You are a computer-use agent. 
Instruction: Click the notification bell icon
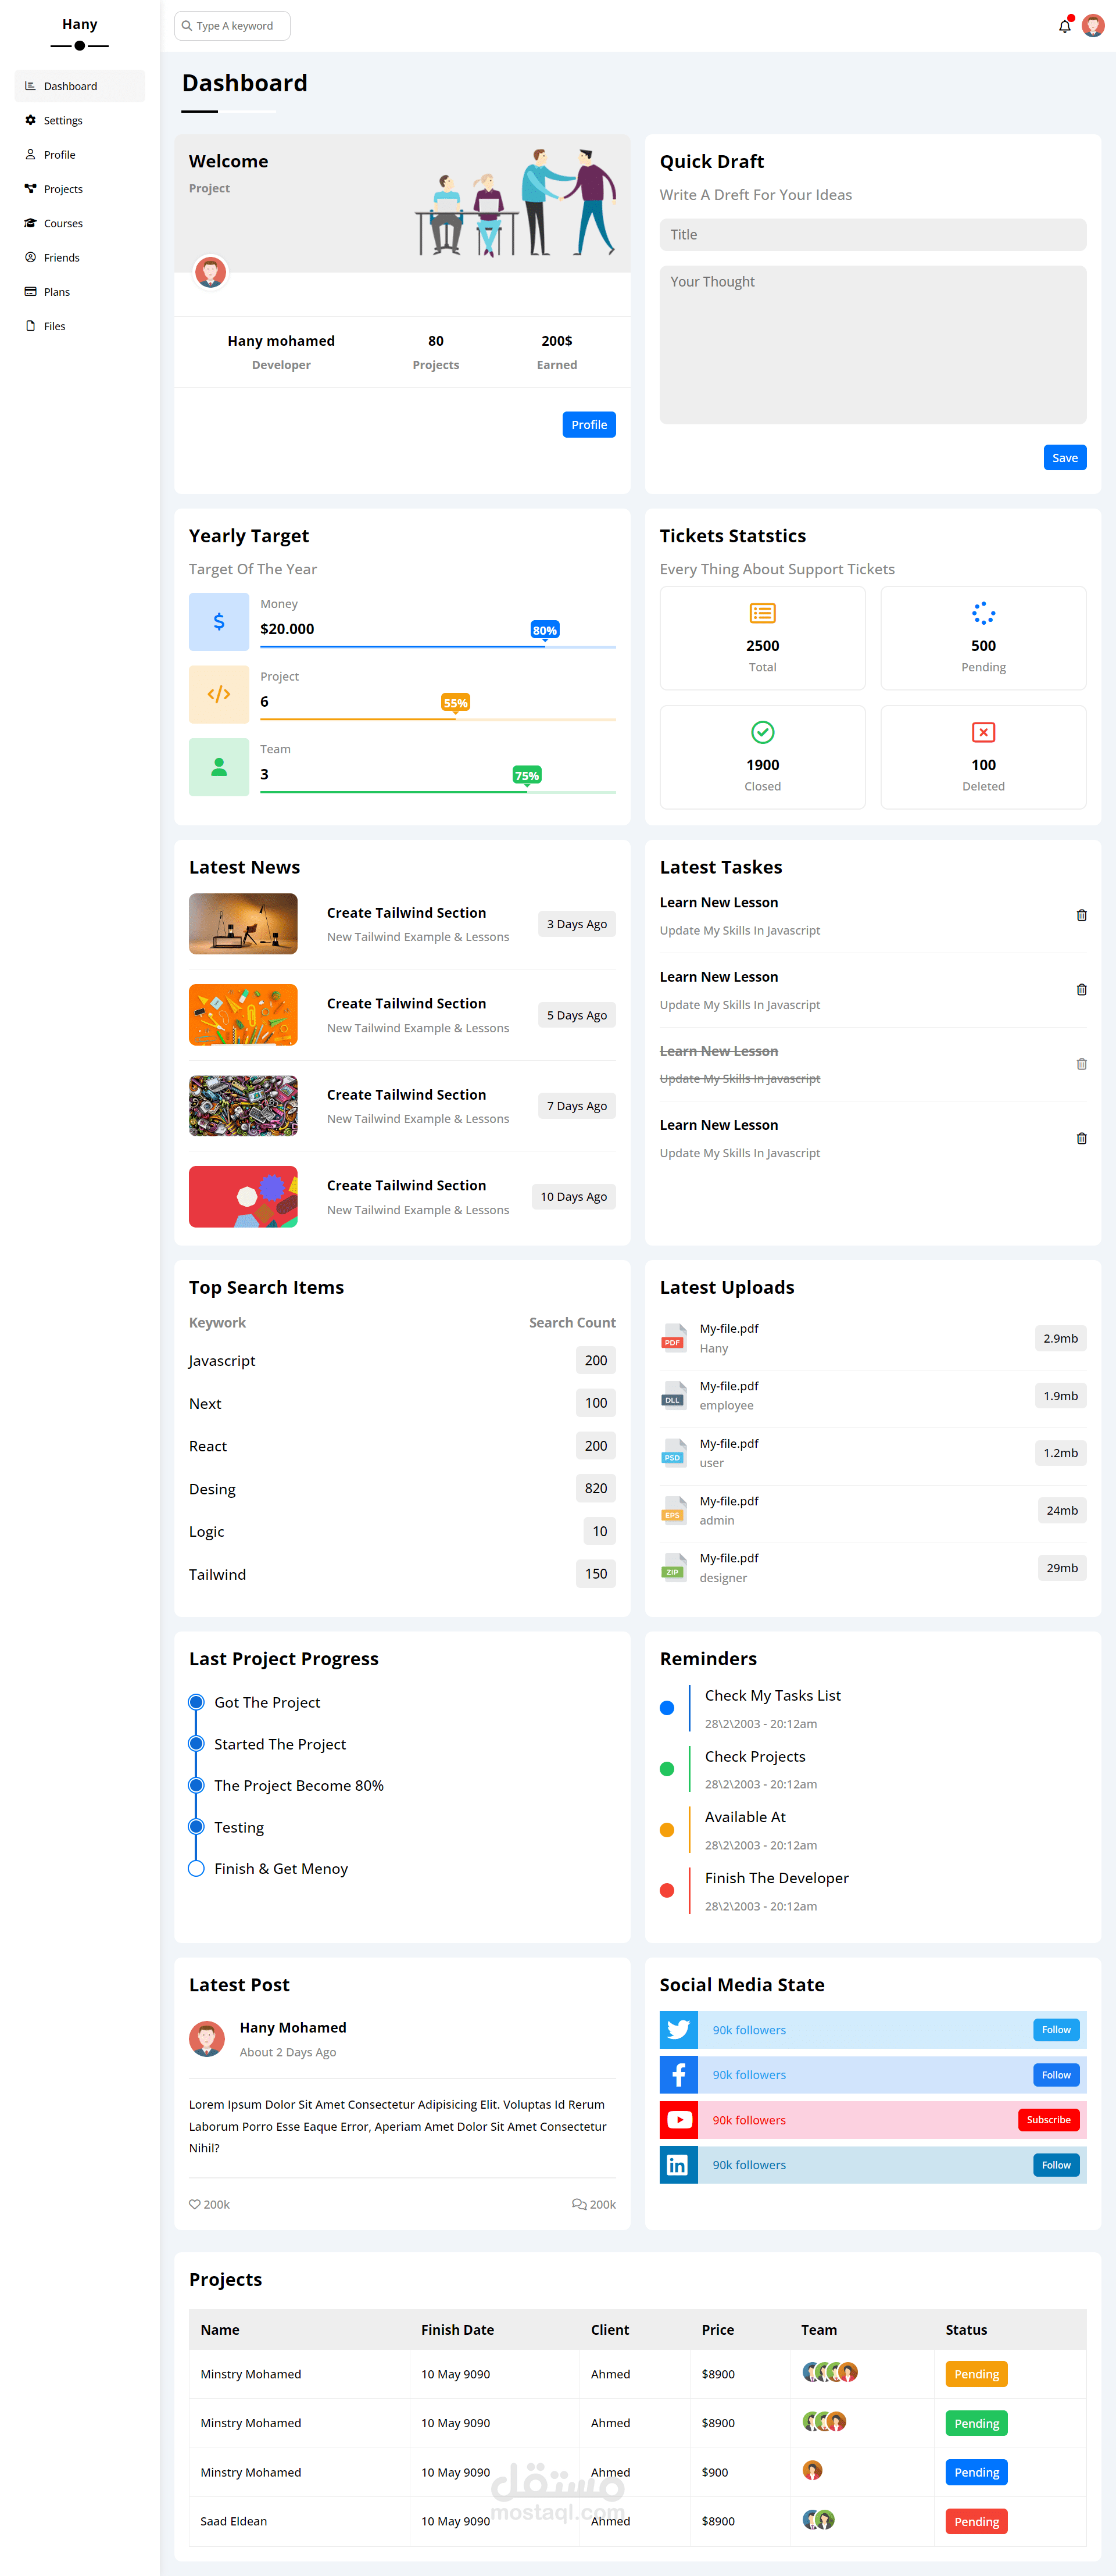point(1064,26)
